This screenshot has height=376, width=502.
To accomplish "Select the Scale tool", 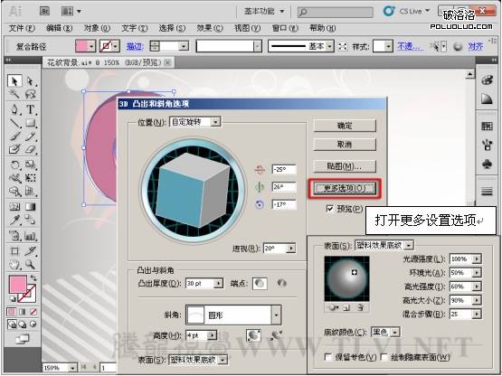I will pos(31,164).
